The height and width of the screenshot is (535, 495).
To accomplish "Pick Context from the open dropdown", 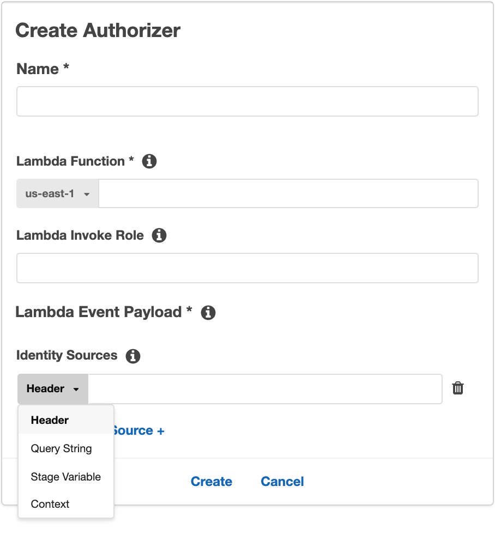I will coord(50,504).
